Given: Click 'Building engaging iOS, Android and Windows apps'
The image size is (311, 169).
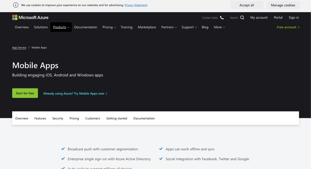Looking at the screenshot, I should pyautogui.click(x=57, y=75).
